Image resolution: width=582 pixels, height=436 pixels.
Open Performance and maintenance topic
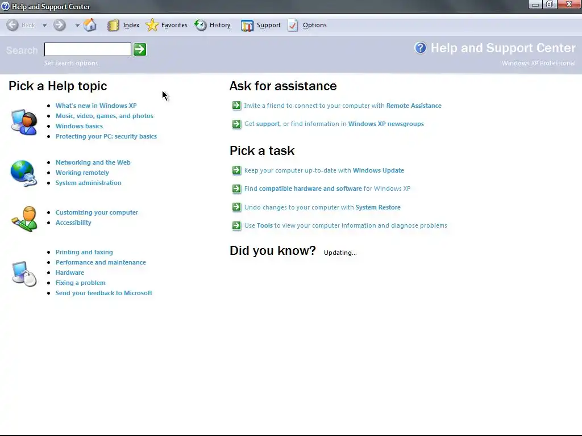pyautogui.click(x=101, y=262)
